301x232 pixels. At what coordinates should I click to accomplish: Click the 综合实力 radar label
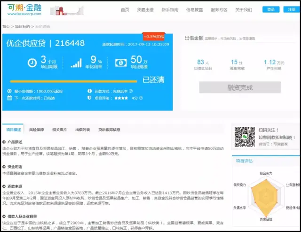(x=266, y=173)
